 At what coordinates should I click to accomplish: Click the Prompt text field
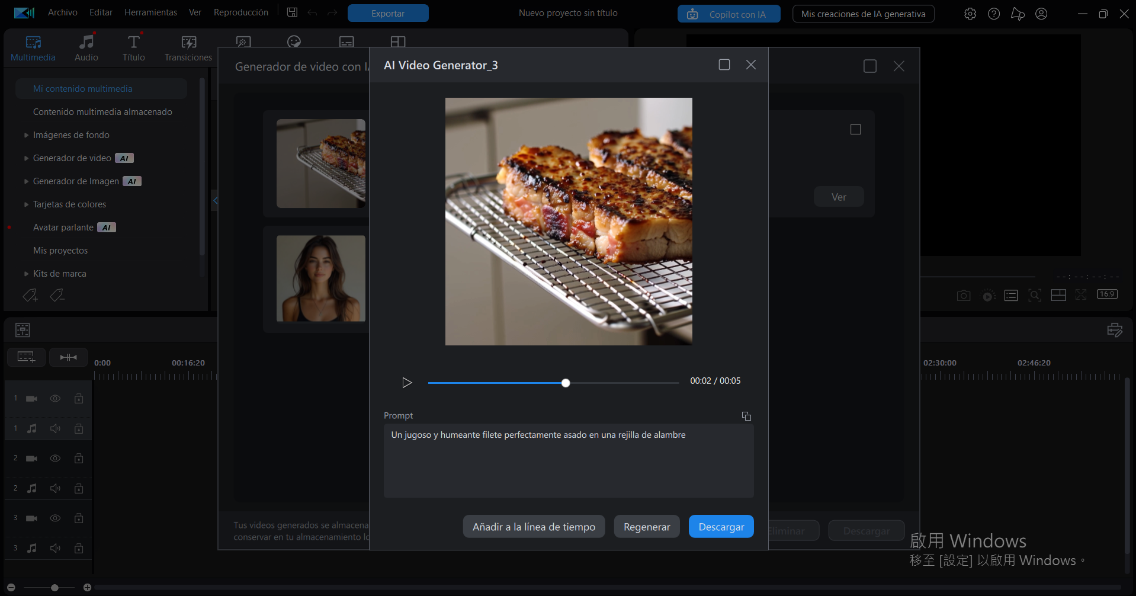click(x=569, y=460)
